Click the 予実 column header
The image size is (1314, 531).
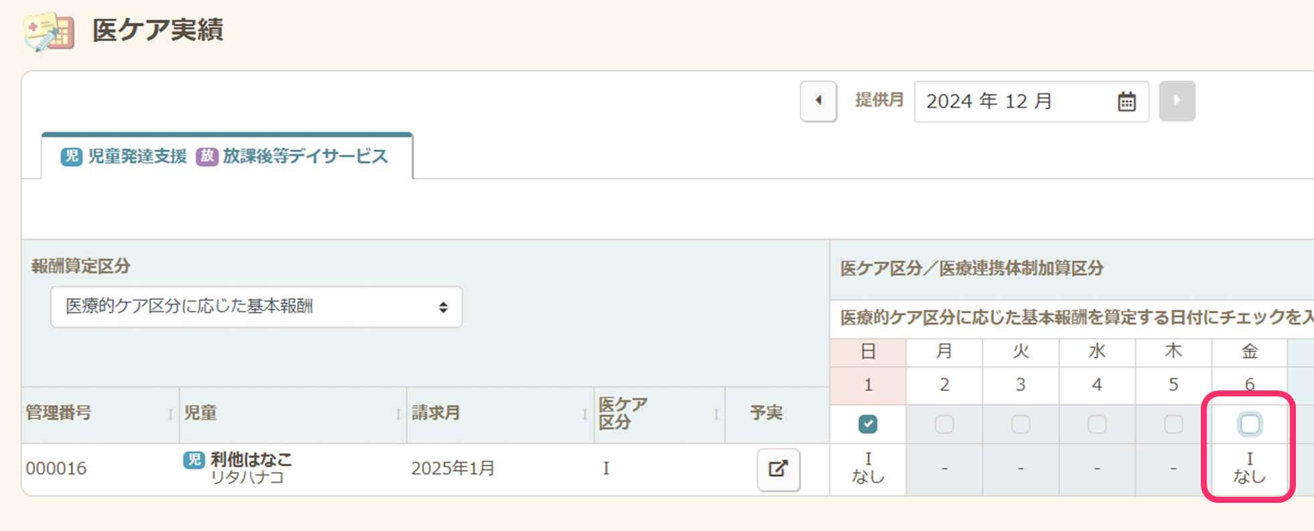(766, 413)
